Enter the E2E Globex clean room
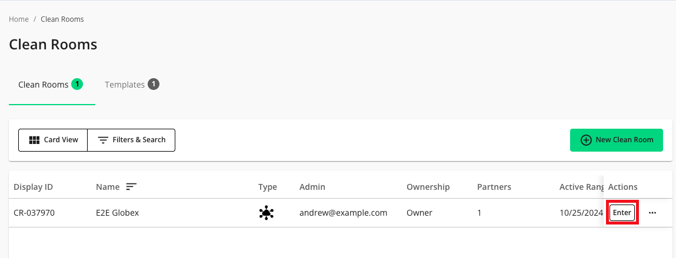The height and width of the screenshot is (258, 676). click(622, 213)
